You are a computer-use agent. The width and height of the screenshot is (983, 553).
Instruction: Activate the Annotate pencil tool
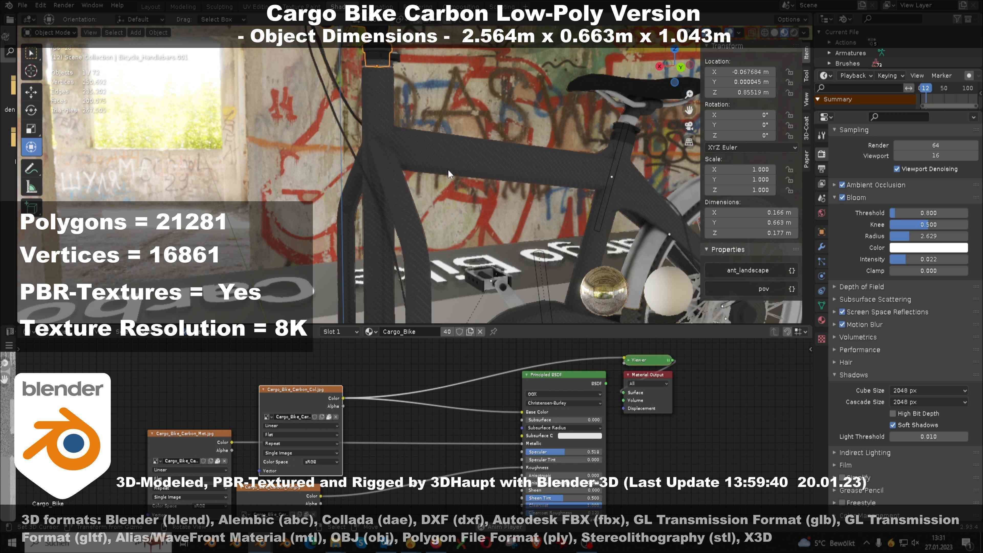(31, 168)
